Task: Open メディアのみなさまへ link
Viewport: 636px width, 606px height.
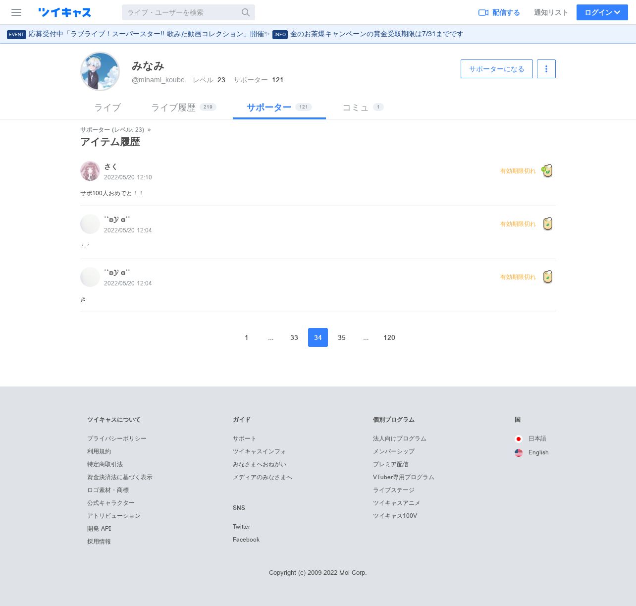Action: coord(263,477)
